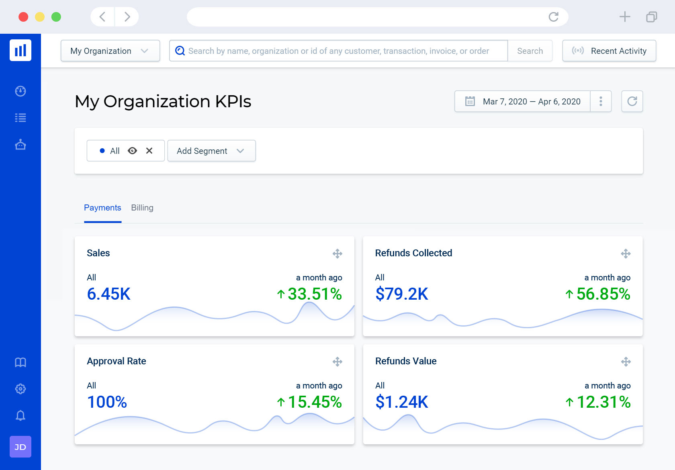Open Recent Activity
The image size is (675, 470).
[609, 51]
